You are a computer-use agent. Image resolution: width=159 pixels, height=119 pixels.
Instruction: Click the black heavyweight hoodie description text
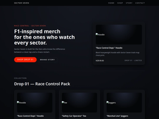[117, 54]
